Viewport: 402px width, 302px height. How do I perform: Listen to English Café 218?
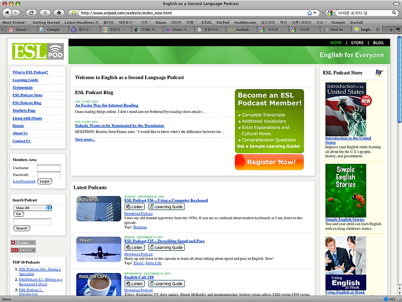click(x=135, y=284)
